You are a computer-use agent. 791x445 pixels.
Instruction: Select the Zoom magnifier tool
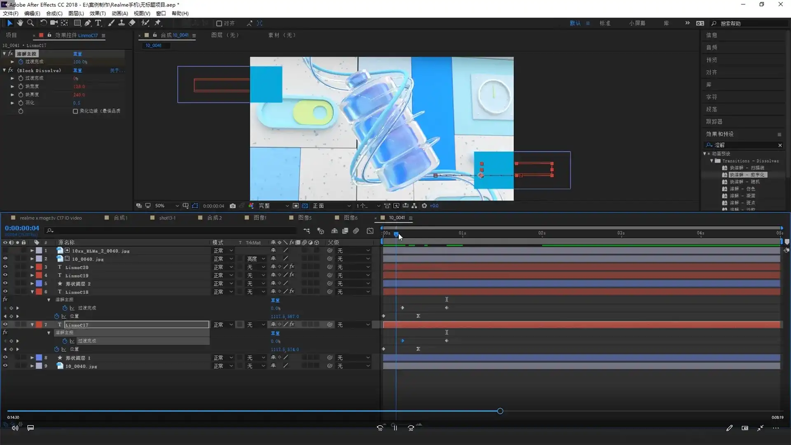(30, 23)
